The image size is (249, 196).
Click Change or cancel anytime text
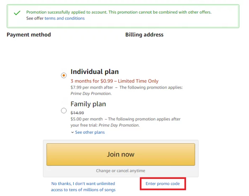tap(121, 171)
